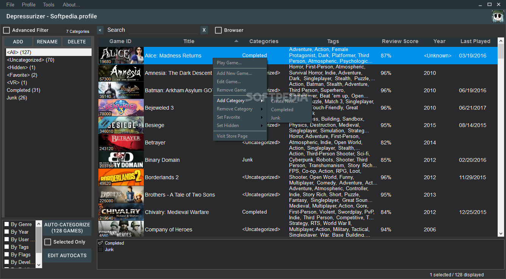Click the Company of Heroes banner thumbnail
The height and width of the screenshot is (279, 506).
[121, 229]
